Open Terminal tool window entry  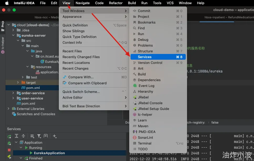(x=158, y=143)
